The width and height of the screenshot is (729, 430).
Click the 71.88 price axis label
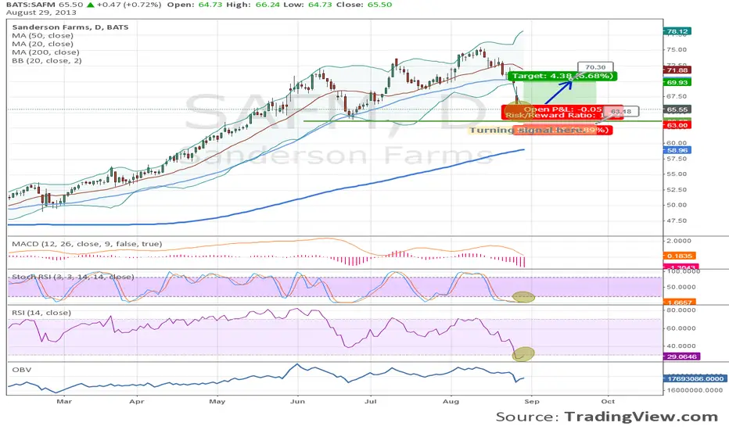(677, 70)
